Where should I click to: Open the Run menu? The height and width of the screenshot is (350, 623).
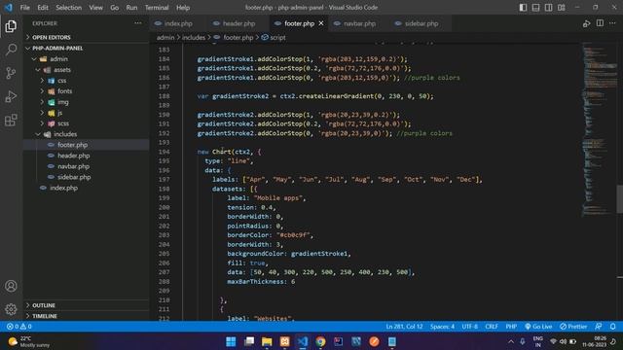tap(131, 7)
